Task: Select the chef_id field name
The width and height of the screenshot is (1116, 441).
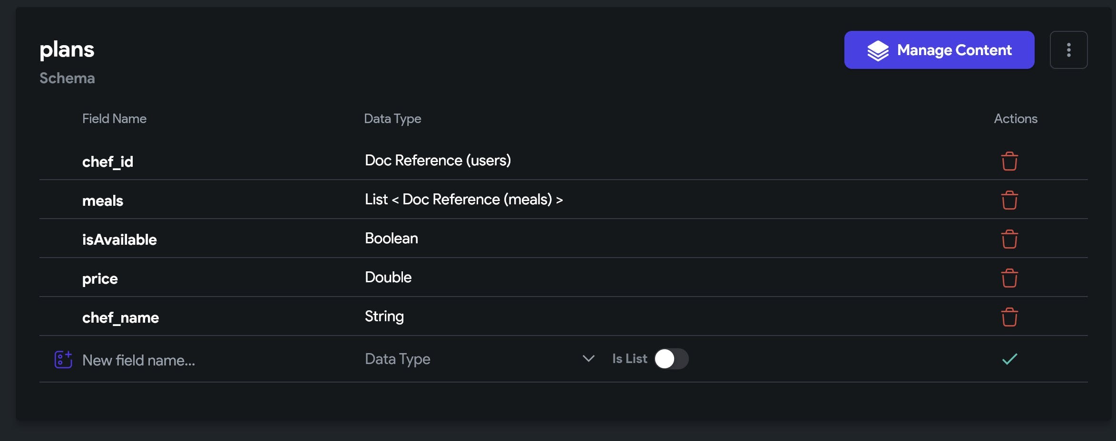Action: [x=108, y=162]
